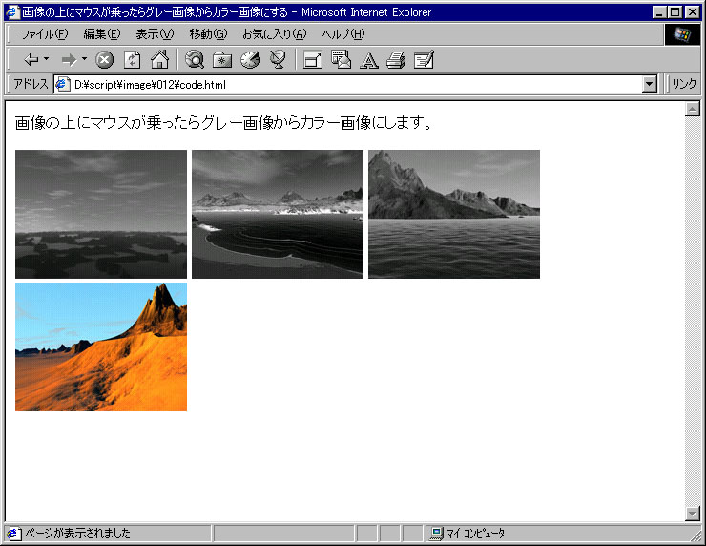706x546 pixels.
Task: Click the gray mountain and sea thumbnail
Action: 454,214
